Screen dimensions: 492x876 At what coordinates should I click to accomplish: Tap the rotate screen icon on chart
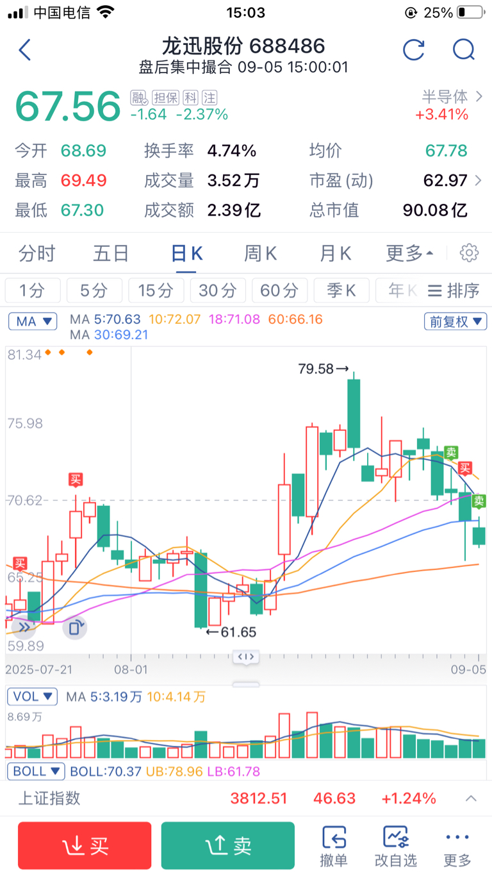[74, 627]
